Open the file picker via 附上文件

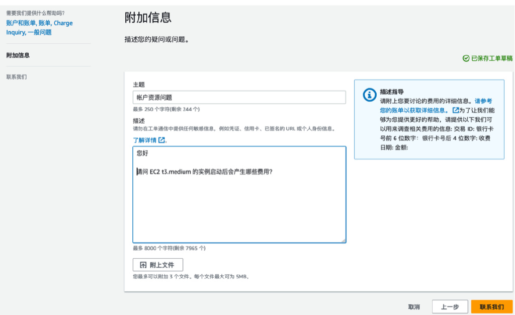(157, 265)
